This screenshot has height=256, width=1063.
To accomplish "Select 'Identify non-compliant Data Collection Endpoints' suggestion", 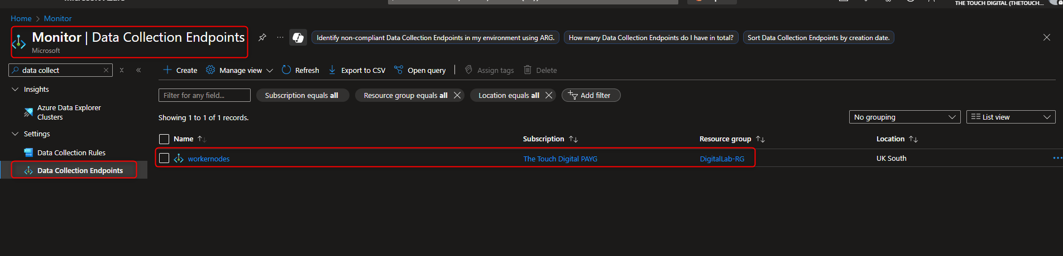I will (x=435, y=37).
